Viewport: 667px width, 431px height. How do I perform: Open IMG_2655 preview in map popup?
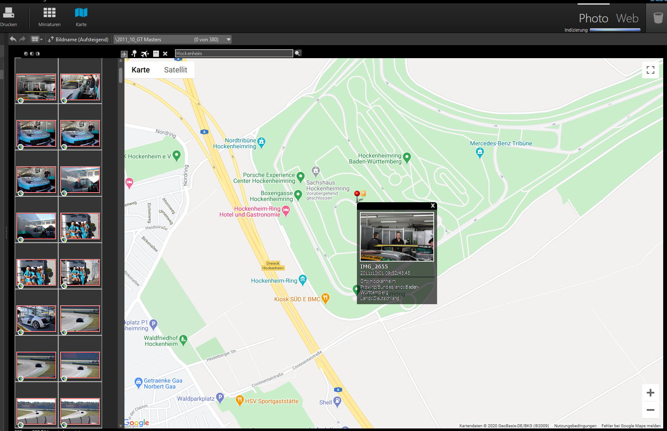pyautogui.click(x=397, y=236)
